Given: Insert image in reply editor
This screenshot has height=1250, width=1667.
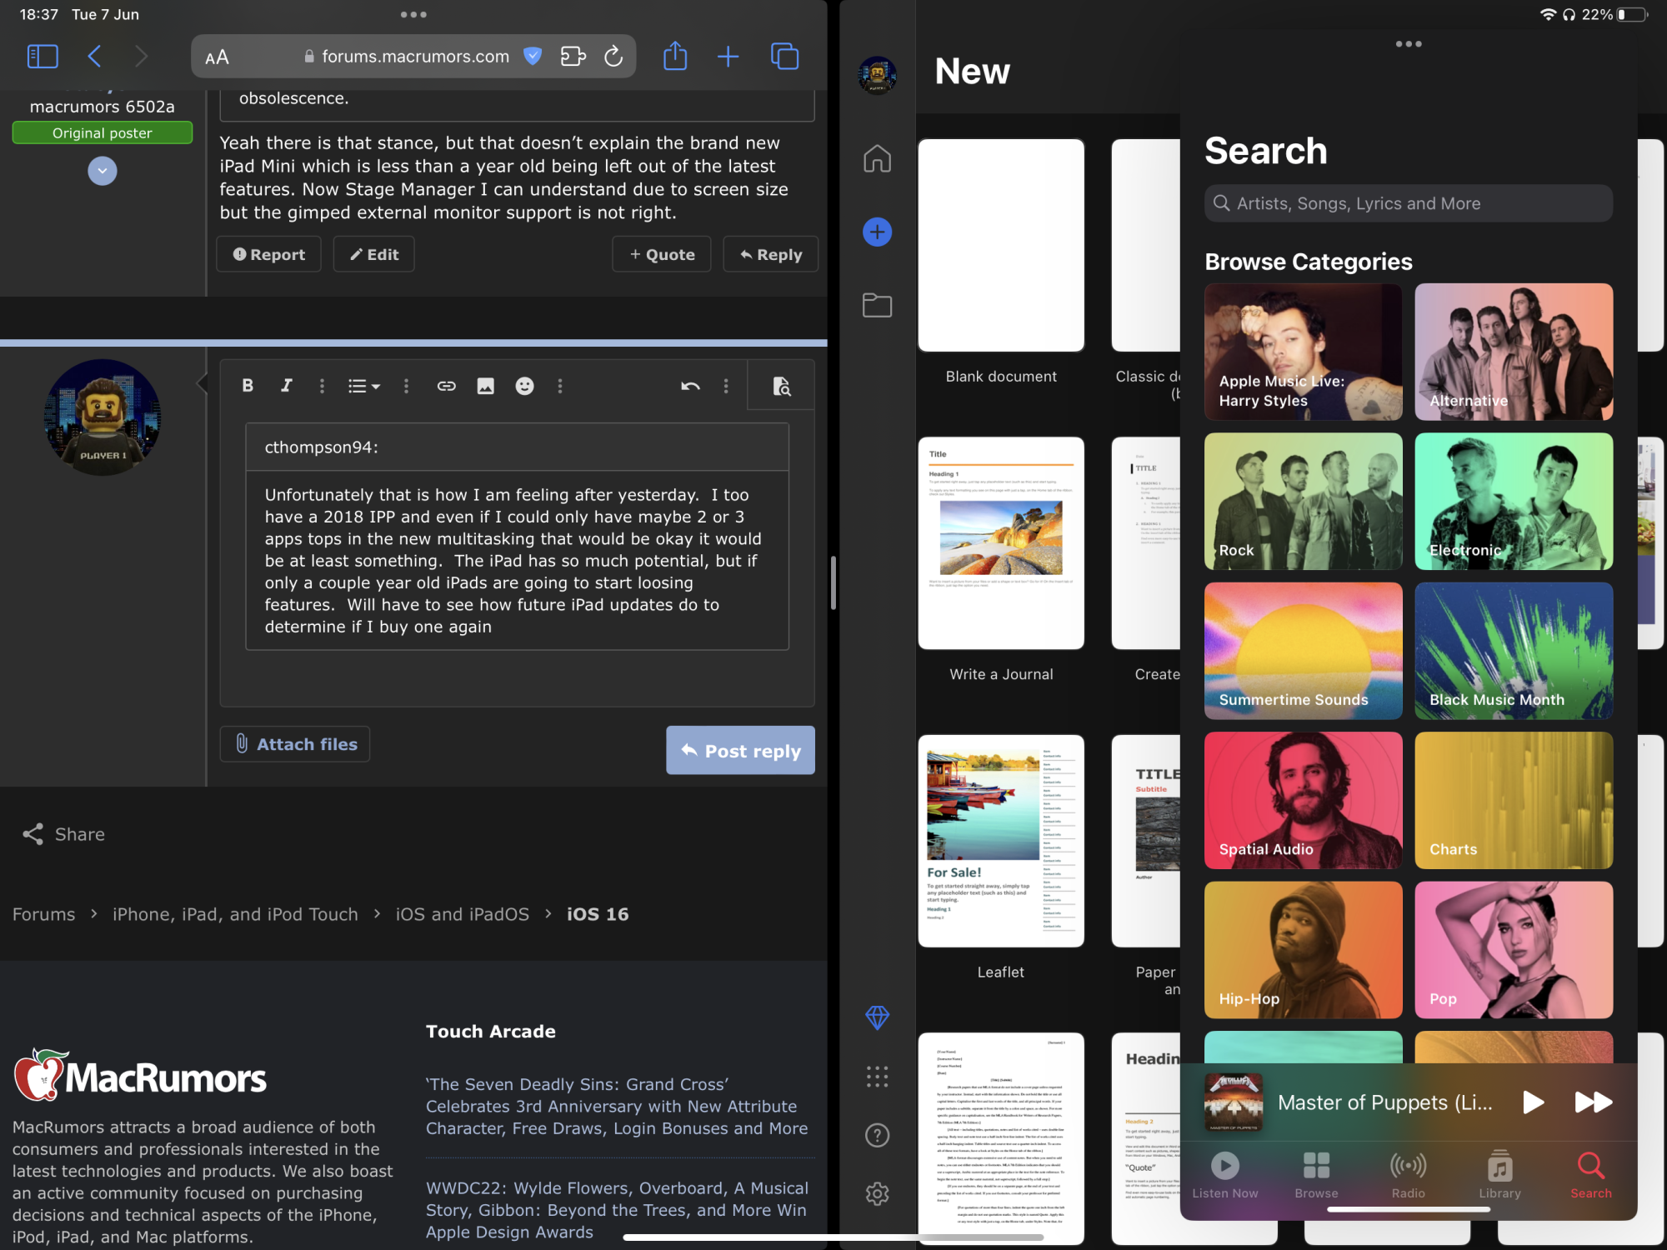Looking at the screenshot, I should click(x=485, y=386).
